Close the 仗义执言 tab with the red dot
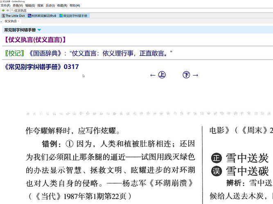This screenshot has height=204, width=273. coord(18,21)
